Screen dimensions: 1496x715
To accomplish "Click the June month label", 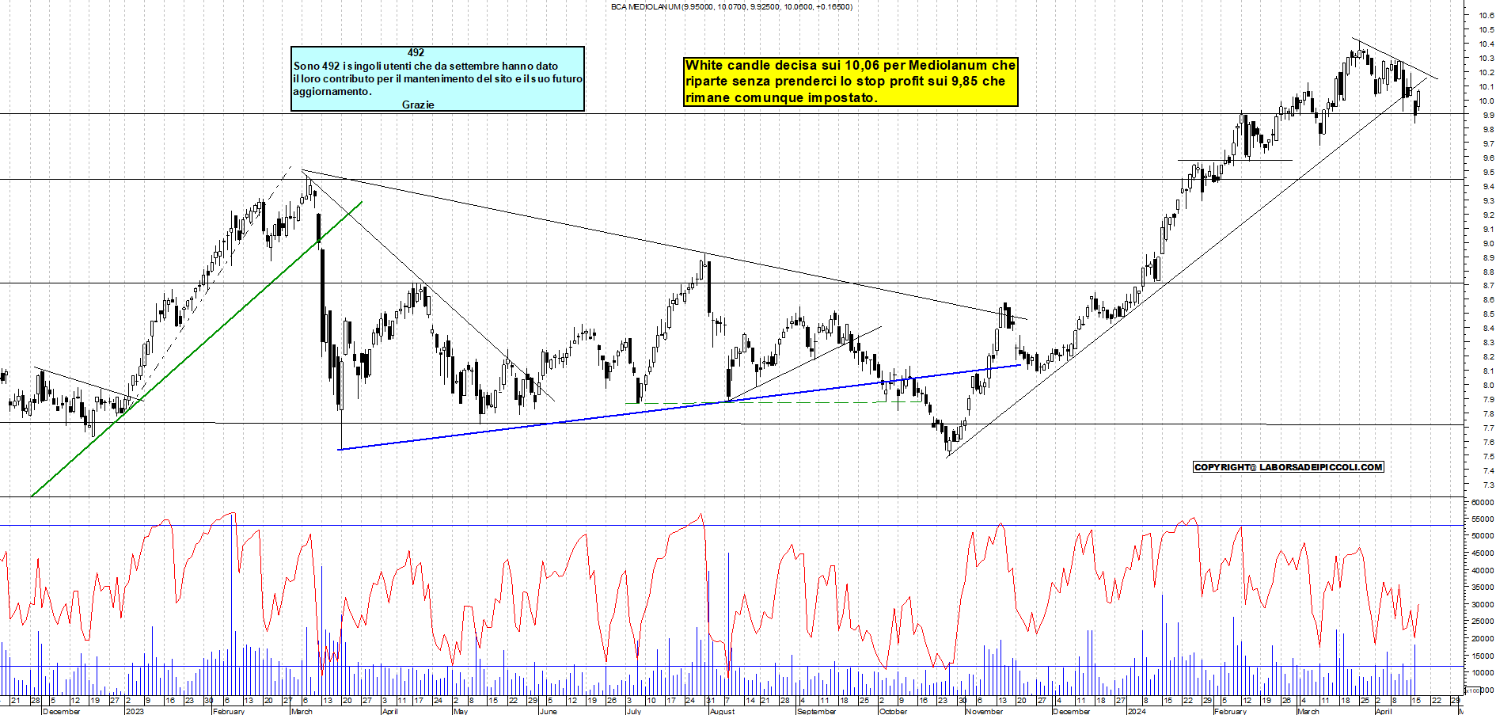I will tap(548, 711).
